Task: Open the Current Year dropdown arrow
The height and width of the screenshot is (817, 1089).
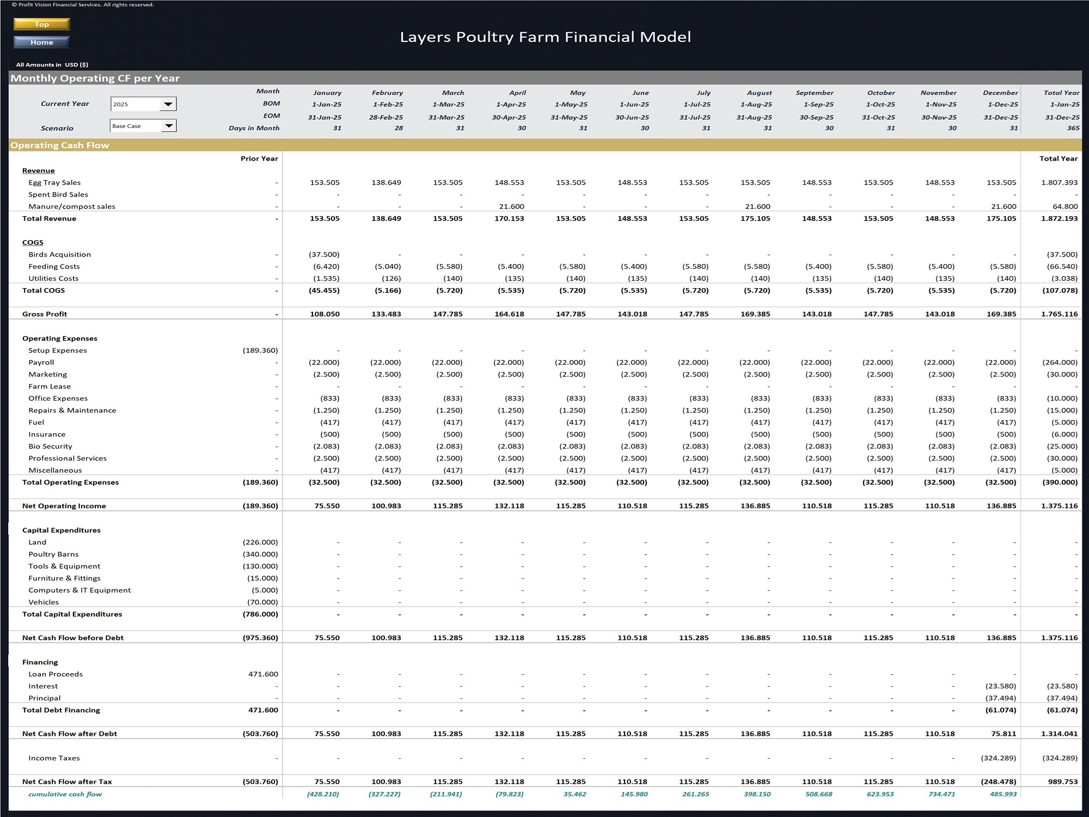Action: (x=168, y=104)
